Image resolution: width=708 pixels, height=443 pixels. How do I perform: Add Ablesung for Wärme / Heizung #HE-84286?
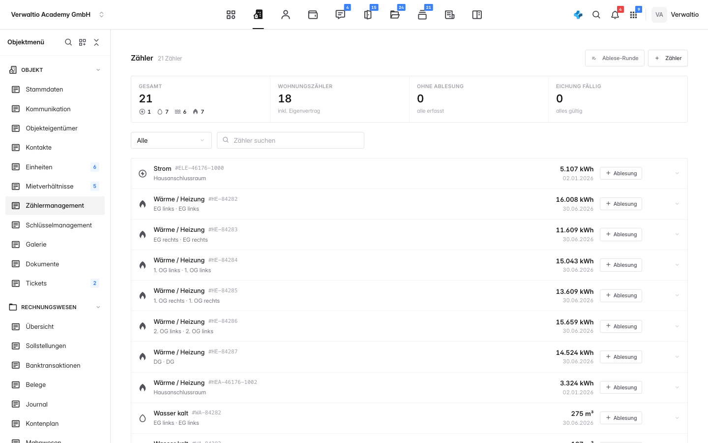(x=621, y=326)
